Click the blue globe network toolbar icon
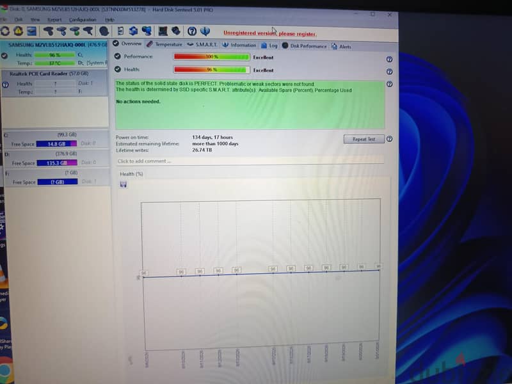Image resolution: width=512 pixels, height=384 pixels. [147, 31]
